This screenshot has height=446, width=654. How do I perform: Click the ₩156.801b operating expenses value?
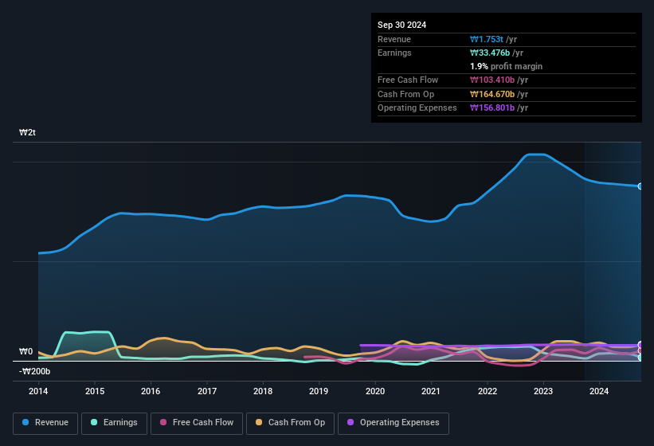(492, 108)
